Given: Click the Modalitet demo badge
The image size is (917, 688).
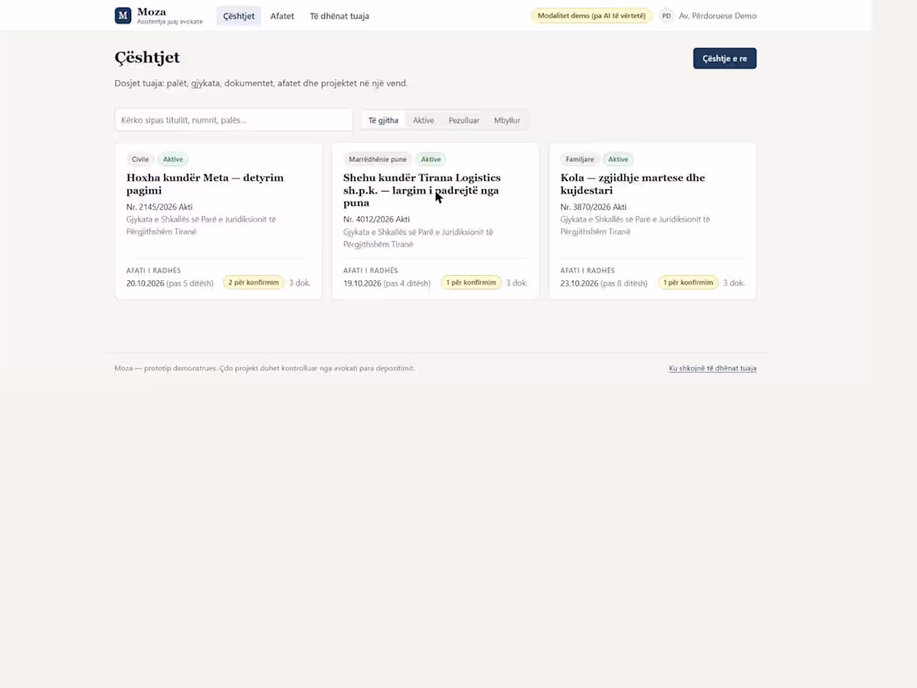Looking at the screenshot, I should 591,16.
